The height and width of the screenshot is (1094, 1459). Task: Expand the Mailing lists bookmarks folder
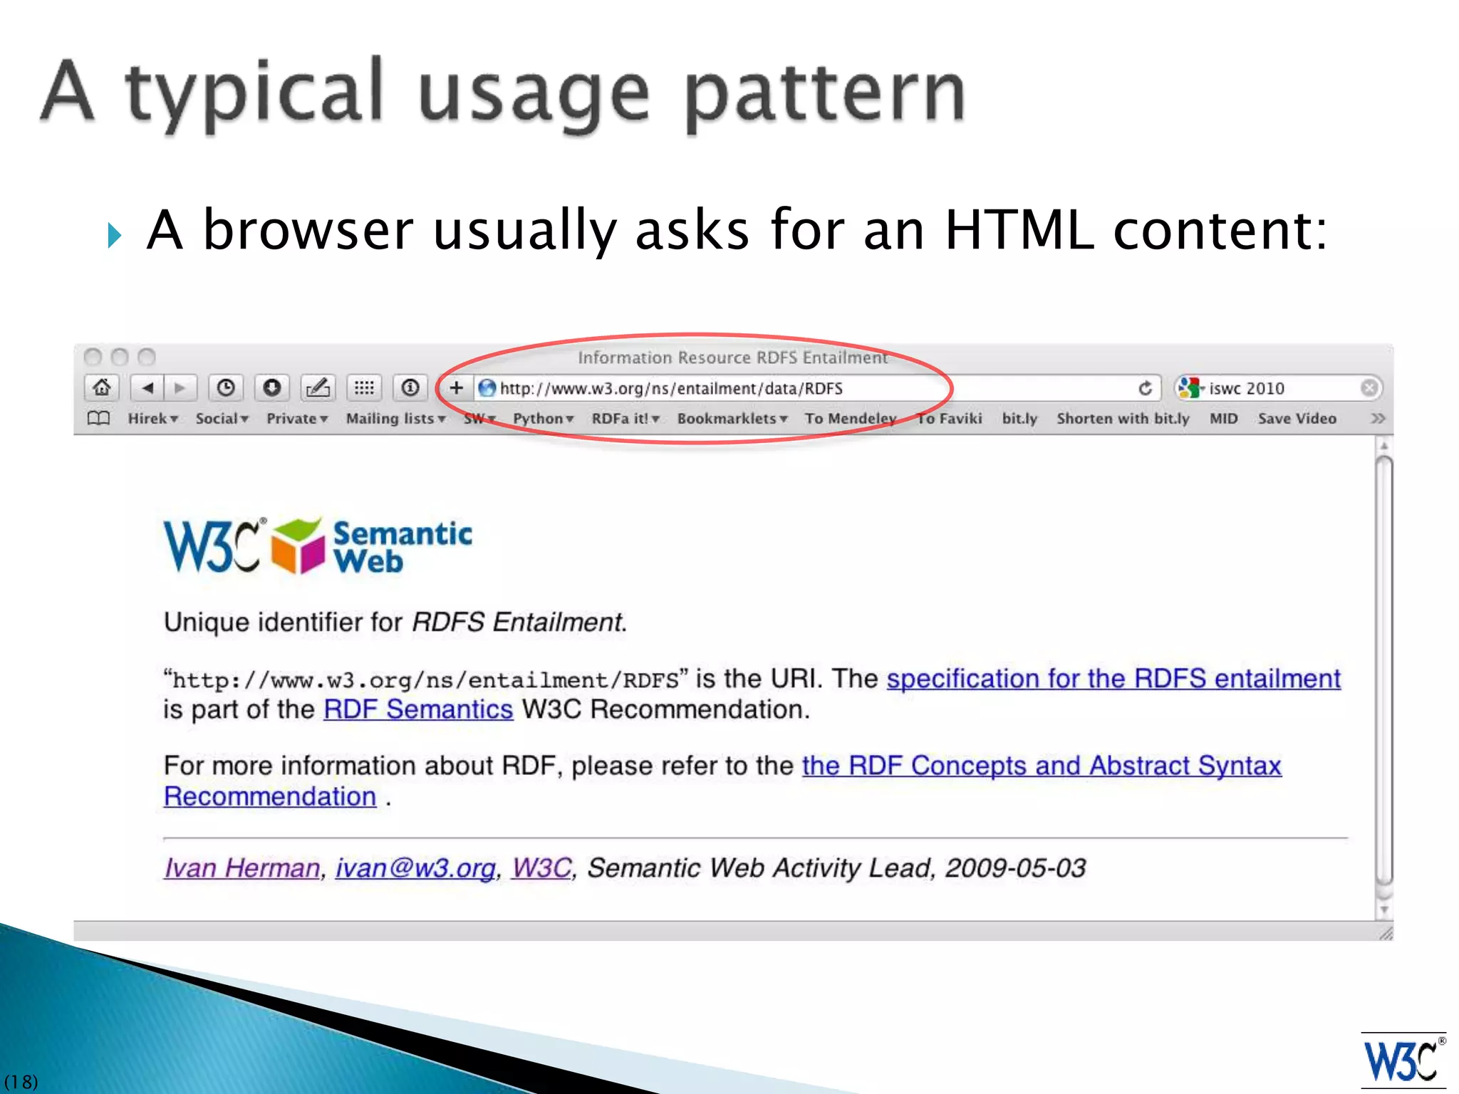pos(395,418)
